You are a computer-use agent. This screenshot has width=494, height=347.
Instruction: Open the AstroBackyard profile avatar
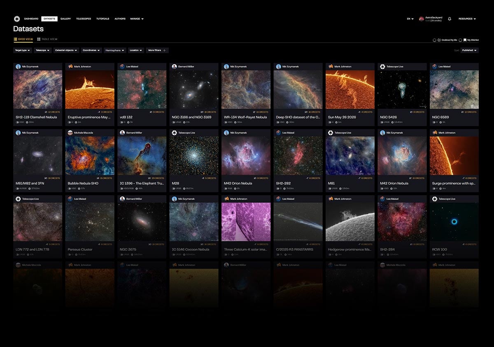[x=421, y=19]
